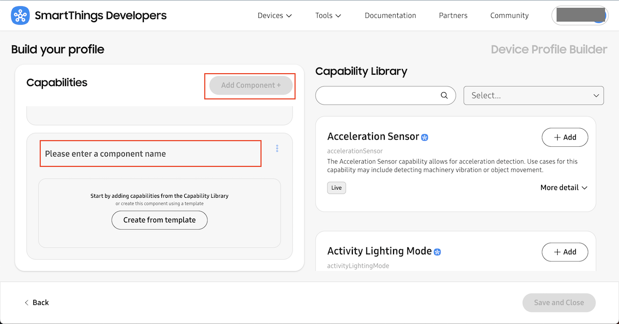Image resolution: width=619 pixels, height=324 pixels.
Task: Click the component name input field
Action: tap(151, 154)
